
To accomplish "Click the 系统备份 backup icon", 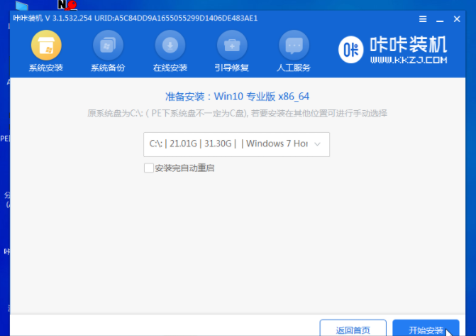I will [x=108, y=46].
